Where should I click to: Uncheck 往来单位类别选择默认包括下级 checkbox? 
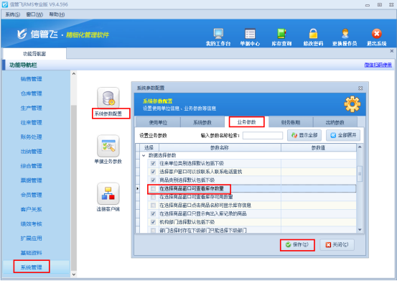coord(153,163)
